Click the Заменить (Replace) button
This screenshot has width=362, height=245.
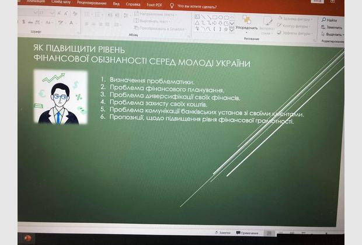point(332,27)
